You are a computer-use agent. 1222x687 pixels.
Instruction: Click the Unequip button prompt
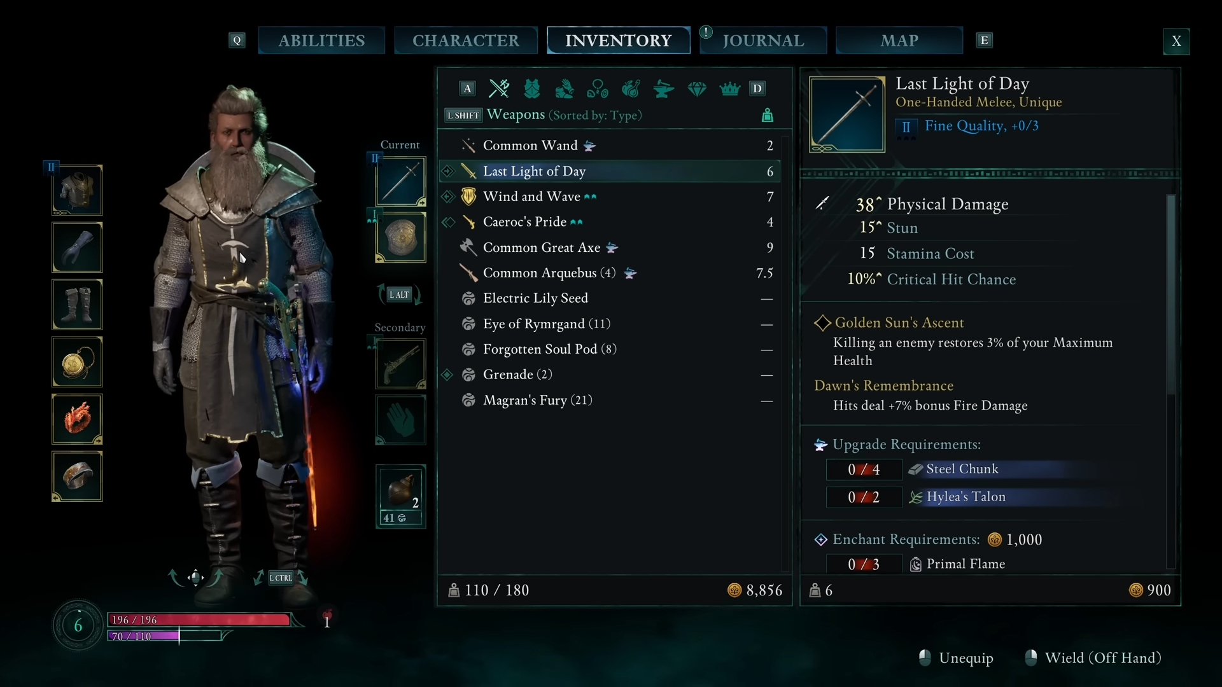(956, 658)
